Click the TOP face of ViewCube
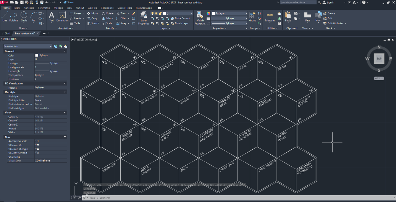The height and width of the screenshot is (202, 396). point(379,58)
